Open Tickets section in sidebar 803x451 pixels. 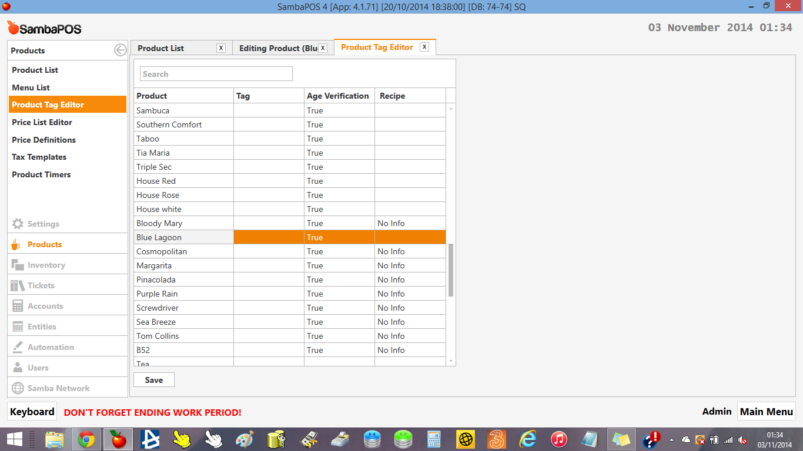point(41,285)
